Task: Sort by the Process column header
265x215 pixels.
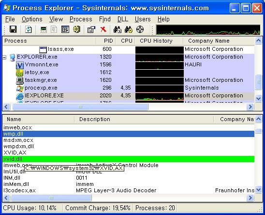Action: point(49,41)
